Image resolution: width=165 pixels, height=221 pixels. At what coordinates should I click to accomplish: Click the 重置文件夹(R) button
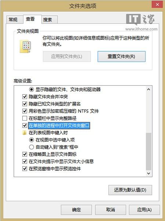click(x=121, y=56)
